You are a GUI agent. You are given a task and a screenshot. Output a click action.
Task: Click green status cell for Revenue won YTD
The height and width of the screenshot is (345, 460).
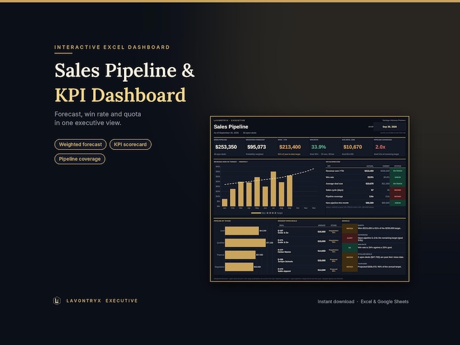pyautogui.click(x=397, y=171)
